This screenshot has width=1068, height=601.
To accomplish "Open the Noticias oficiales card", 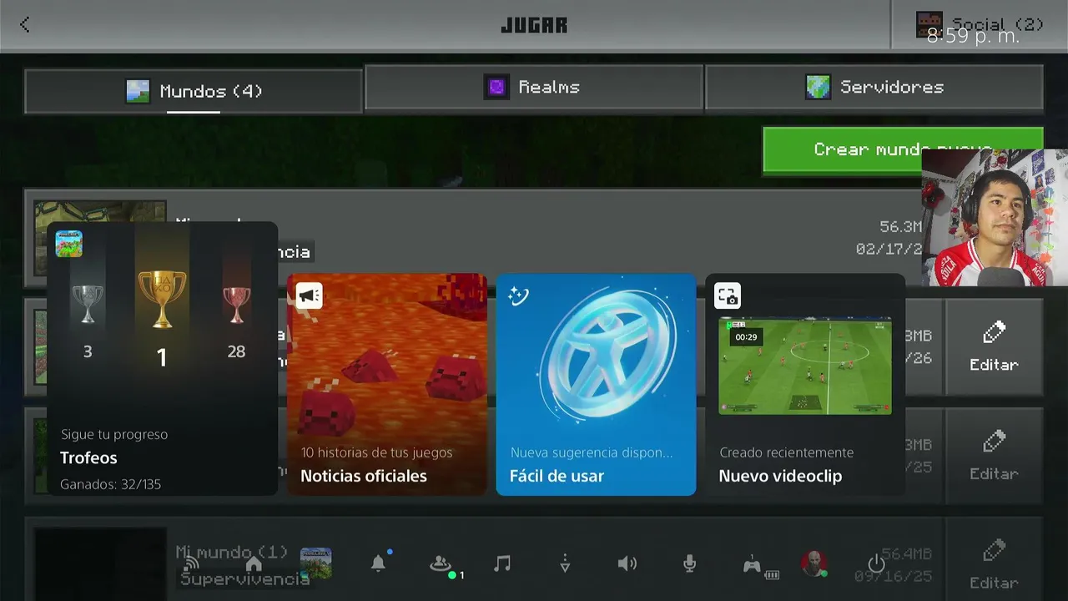I will pos(387,385).
